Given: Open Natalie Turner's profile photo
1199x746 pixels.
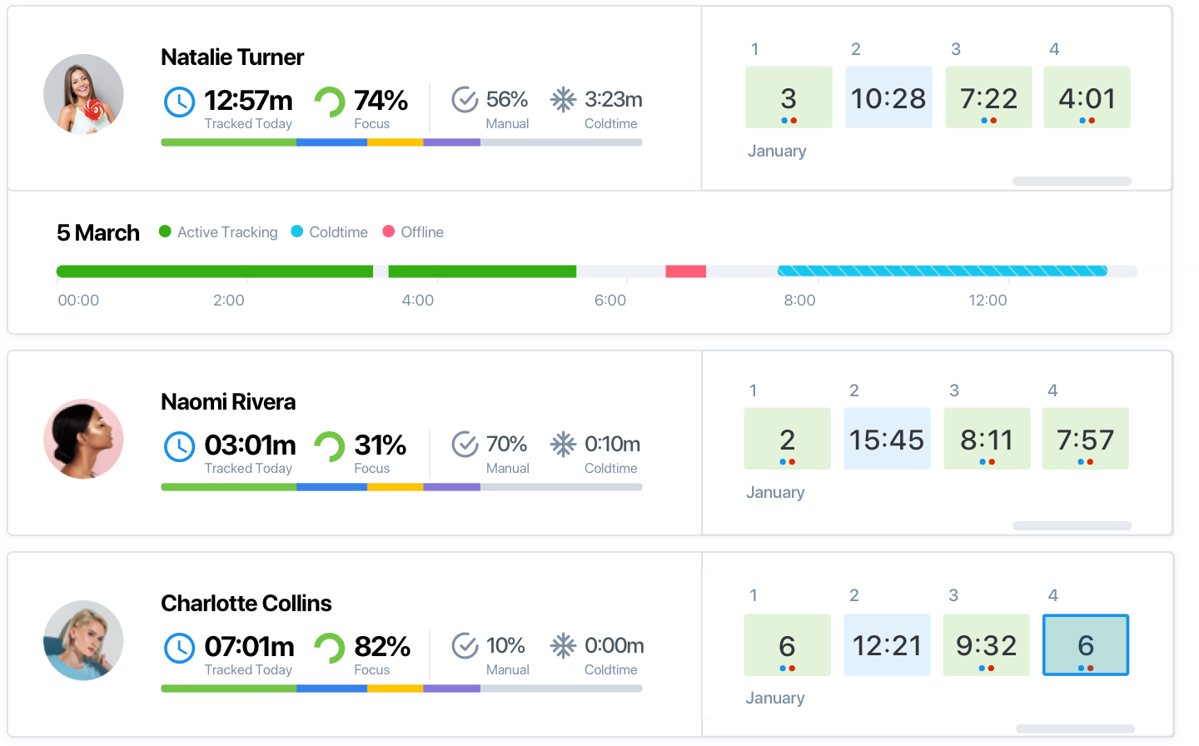Looking at the screenshot, I should pos(83,94).
